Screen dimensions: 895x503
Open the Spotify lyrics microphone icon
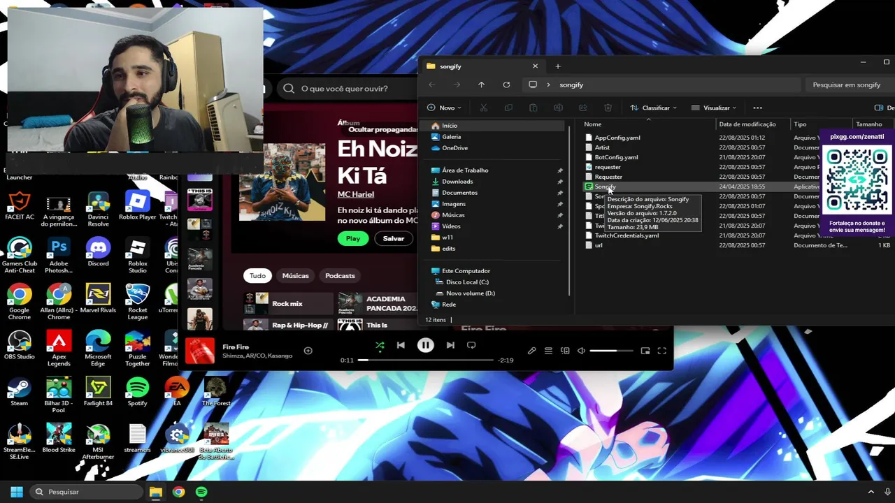531,351
